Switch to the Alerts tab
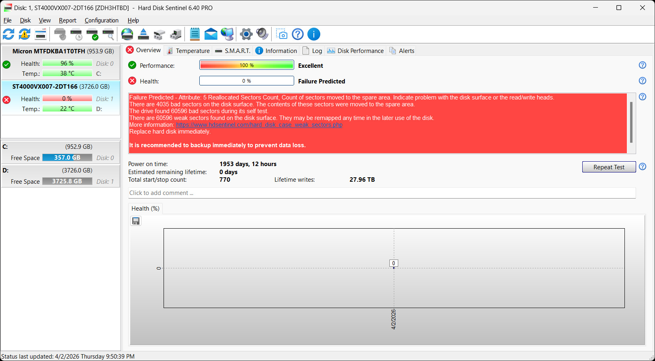The width and height of the screenshot is (655, 361). [x=402, y=51]
